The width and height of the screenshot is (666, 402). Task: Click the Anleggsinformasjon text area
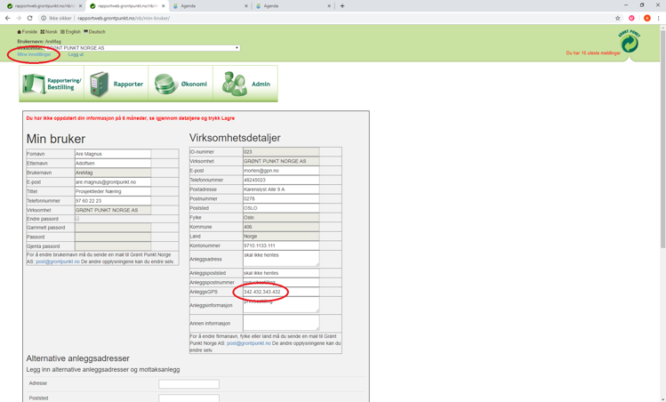(x=281, y=305)
